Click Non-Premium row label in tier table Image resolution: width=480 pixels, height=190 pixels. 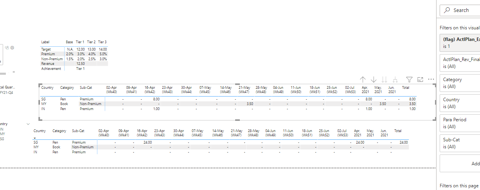pos(52,59)
